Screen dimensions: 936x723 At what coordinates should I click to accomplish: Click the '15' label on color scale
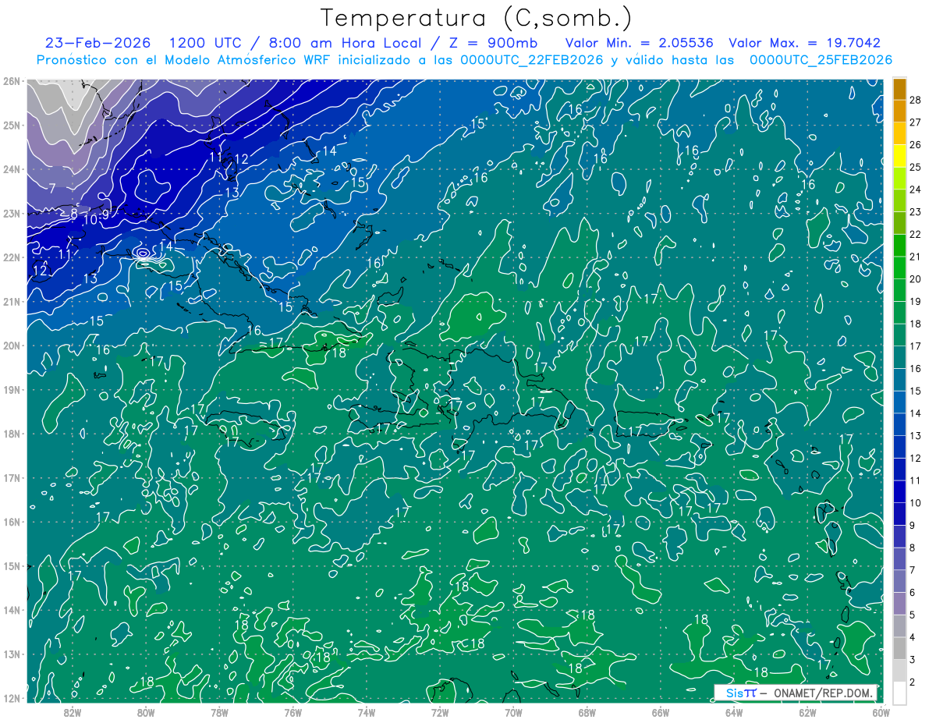click(x=915, y=391)
